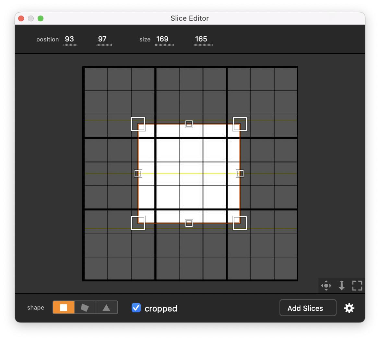The height and width of the screenshot is (340, 380).
Task: Select the rectangle shape button
Action: point(64,308)
